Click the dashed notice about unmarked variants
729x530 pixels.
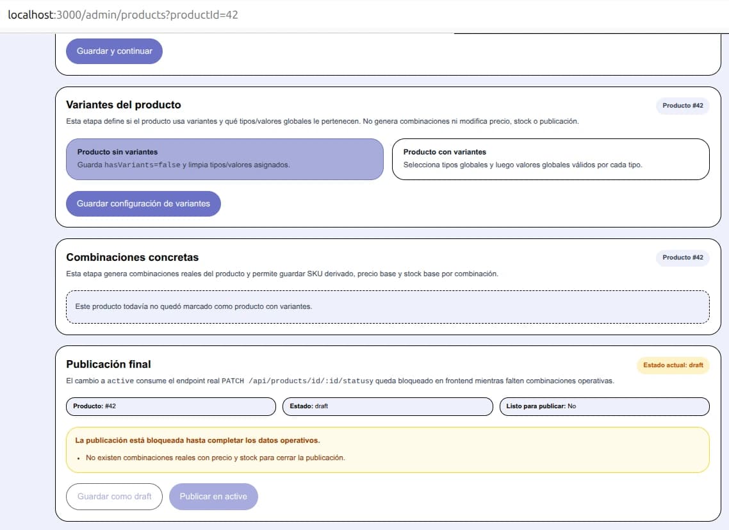pyautogui.click(x=388, y=307)
